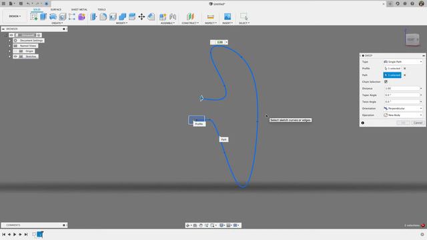Select the Offset Face tool
Image resolution: width=427 pixels, height=240 pixels.
pos(132,17)
